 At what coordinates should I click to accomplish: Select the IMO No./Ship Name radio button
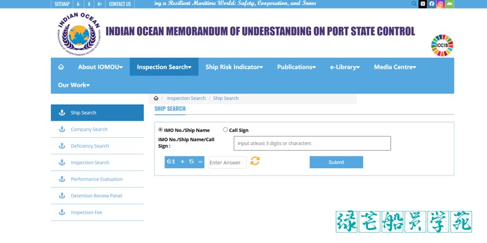coord(160,130)
